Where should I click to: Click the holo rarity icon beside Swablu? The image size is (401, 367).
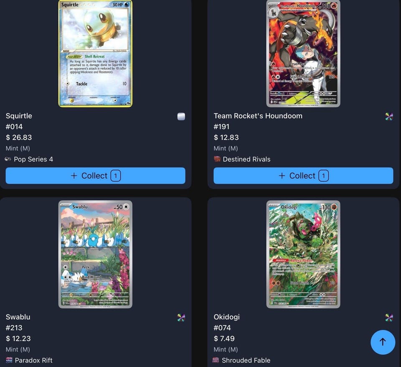coord(181,318)
